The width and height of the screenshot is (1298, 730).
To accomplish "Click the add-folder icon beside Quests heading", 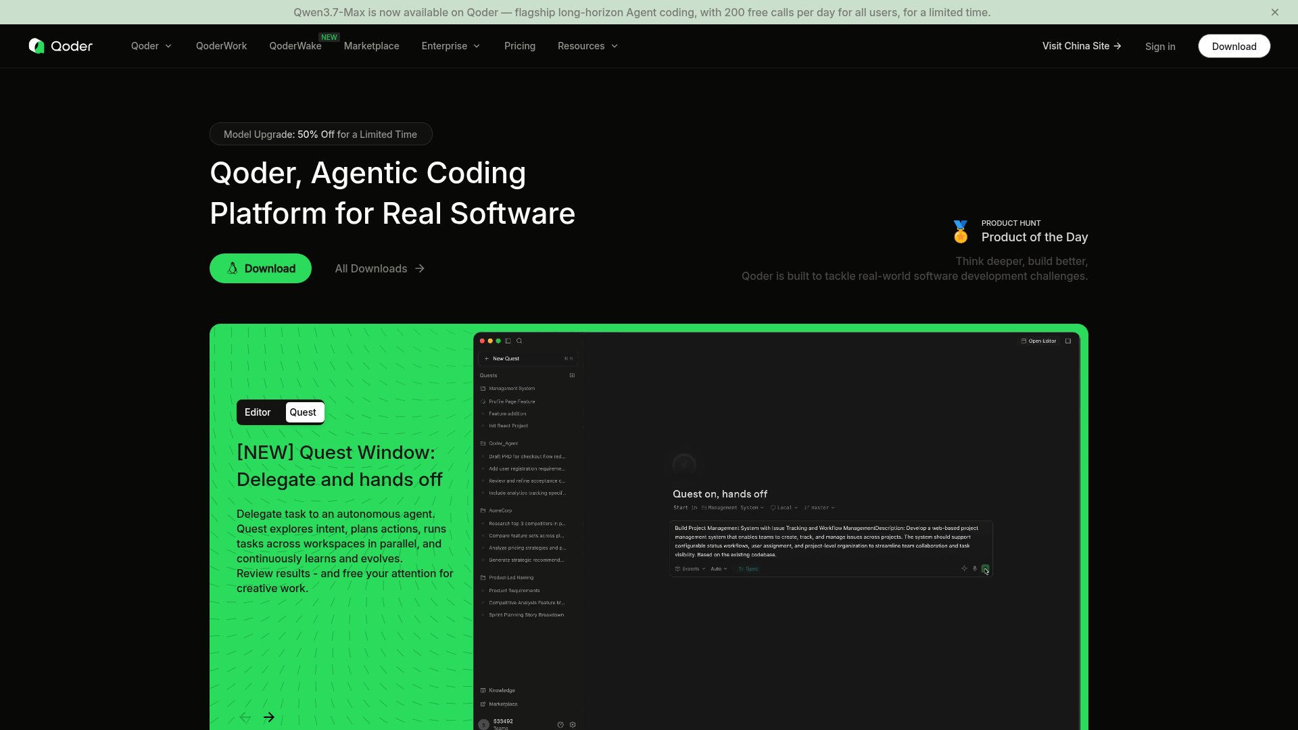I will [x=572, y=376].
